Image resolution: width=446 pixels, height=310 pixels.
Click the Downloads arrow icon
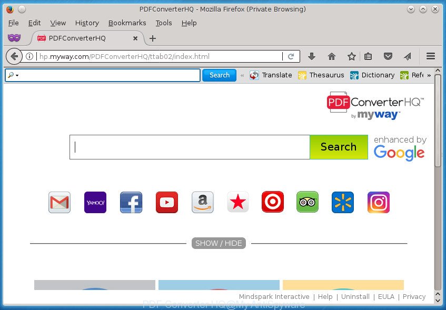312,56
